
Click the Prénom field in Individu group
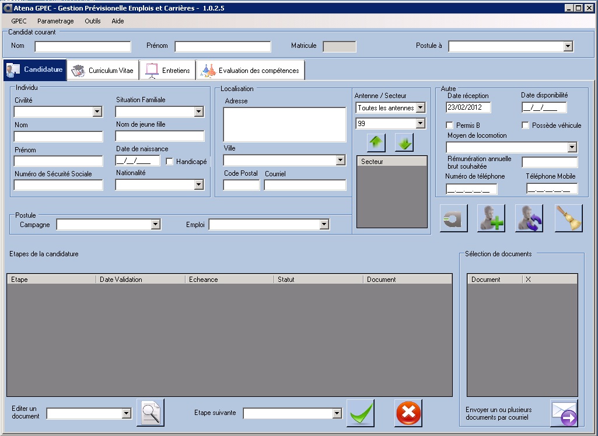[58, 161]
